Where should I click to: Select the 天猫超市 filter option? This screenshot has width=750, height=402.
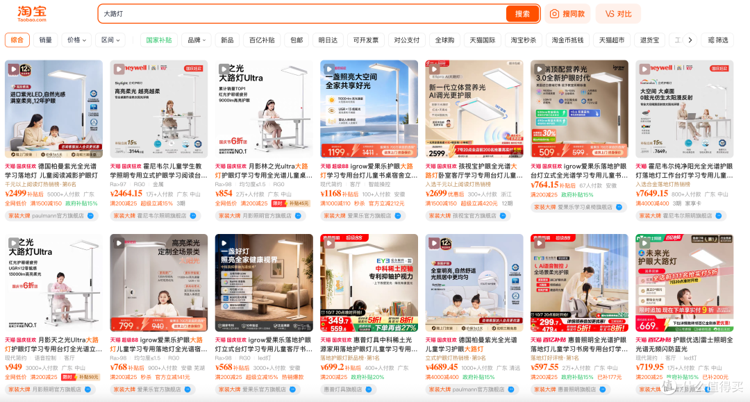[x=612, y=40]
